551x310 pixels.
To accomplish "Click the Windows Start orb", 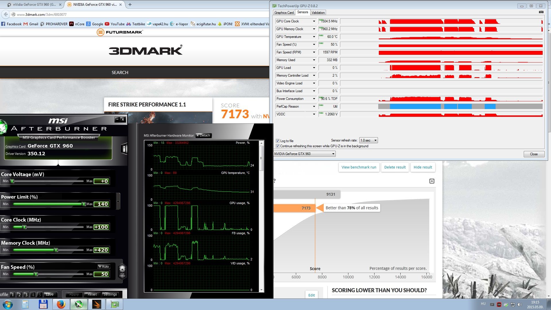I will pyautogui.click(x=8, y=304).
